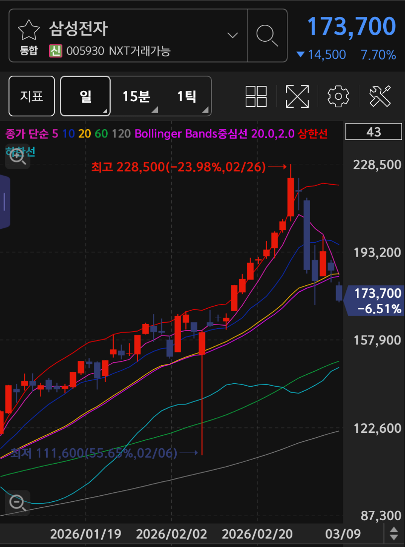The image size is (405, 547).
Task: Click the gray 120-day moving average legend
Action: 121,134
